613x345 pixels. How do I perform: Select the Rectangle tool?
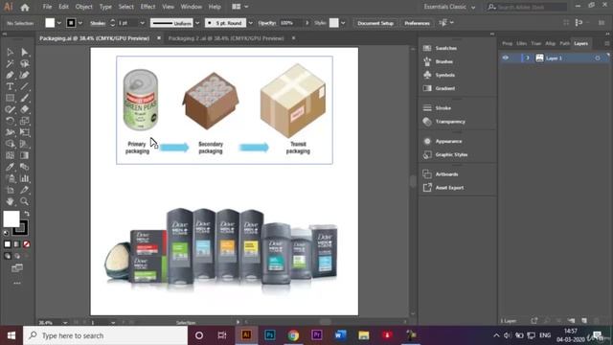(10, 98)
